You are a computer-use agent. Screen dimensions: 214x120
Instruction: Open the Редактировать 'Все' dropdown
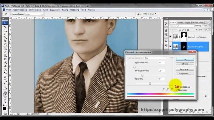click(x=156, y=58)
